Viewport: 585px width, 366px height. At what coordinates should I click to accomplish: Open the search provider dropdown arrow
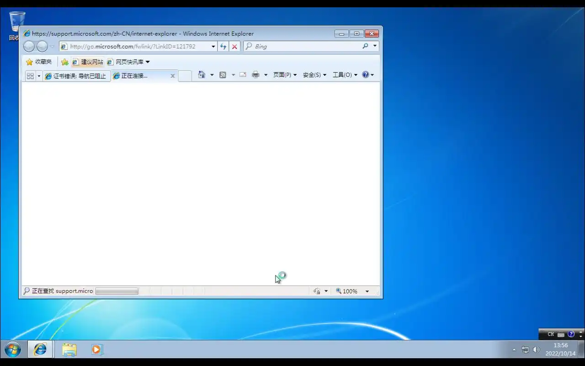pyautogui.click(x=375, y=46)
